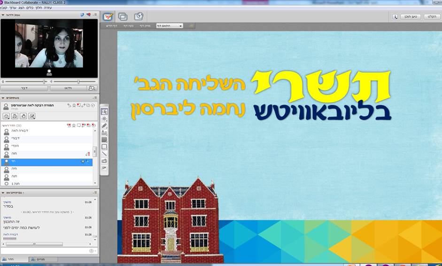Click the chat message input field
Screen dimensions: 442x266
tap(45, 251)
